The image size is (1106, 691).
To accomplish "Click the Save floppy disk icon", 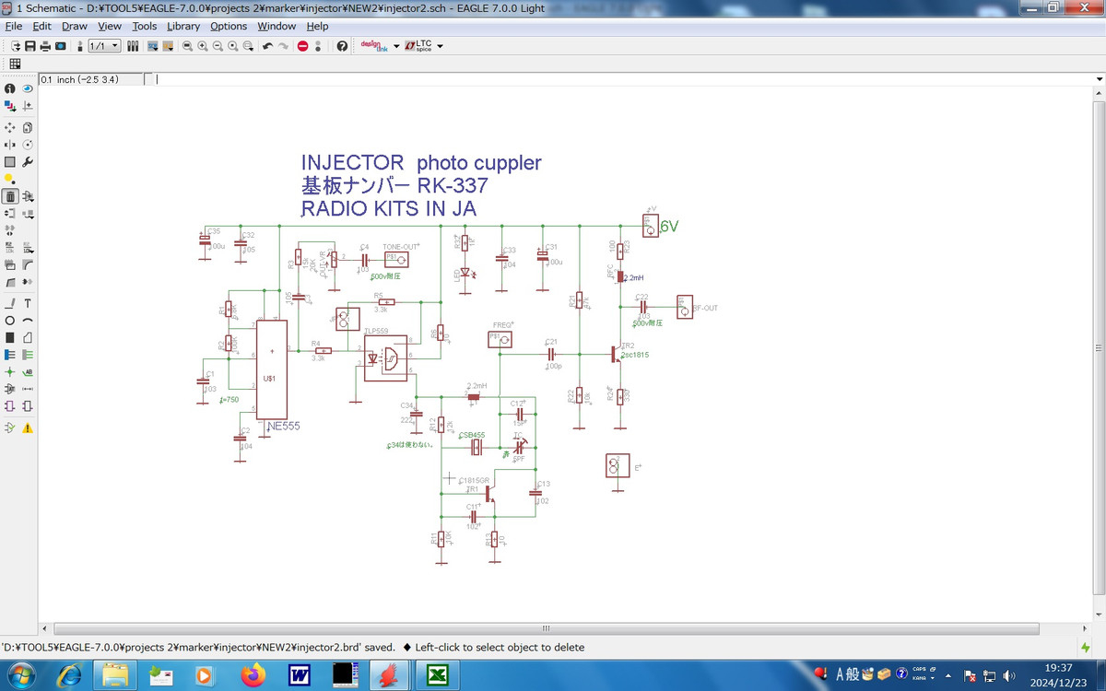I will tap(30, 46).
